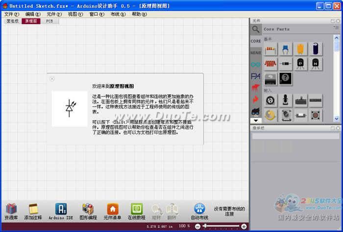Open the 编辑(E) menu

33,14
